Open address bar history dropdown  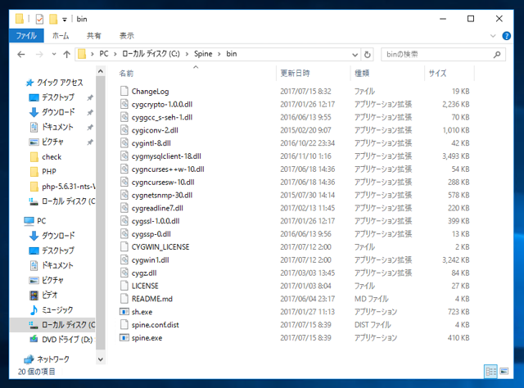coord(355,54)
